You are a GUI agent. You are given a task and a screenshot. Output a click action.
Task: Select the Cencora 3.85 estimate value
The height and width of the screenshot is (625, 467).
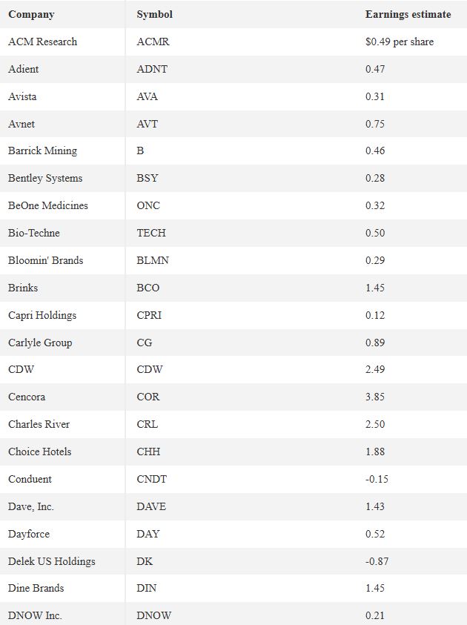pos(375,397)
